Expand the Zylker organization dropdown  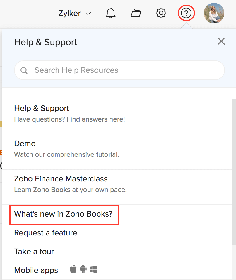click(x=75, y=14)
